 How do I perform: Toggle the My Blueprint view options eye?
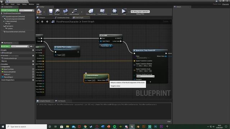coord(31,46)
